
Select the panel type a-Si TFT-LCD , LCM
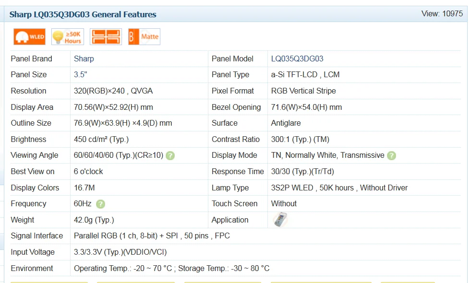point(305,74)
